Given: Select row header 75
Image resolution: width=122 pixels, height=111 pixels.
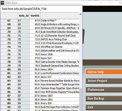Looking at the screenshot, I should coord(9,51).
